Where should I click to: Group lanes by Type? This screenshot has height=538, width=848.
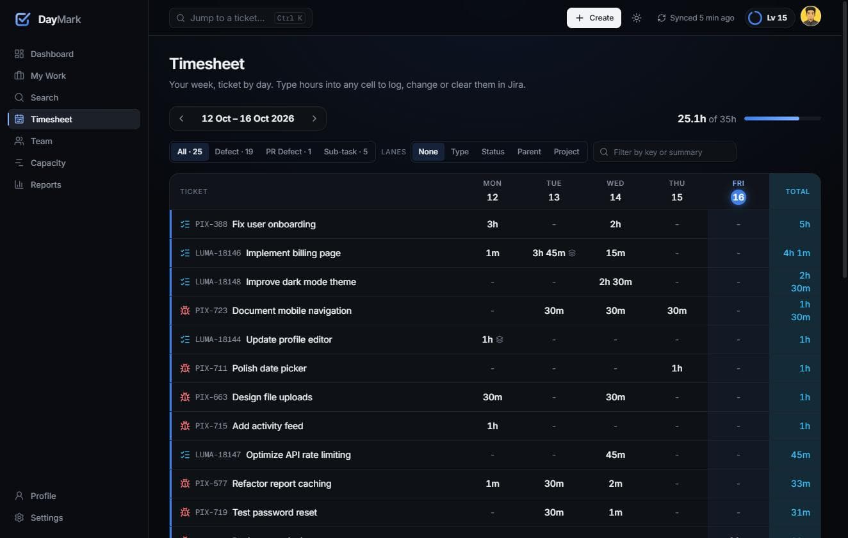pyautogui.click(x=460, y=152)
